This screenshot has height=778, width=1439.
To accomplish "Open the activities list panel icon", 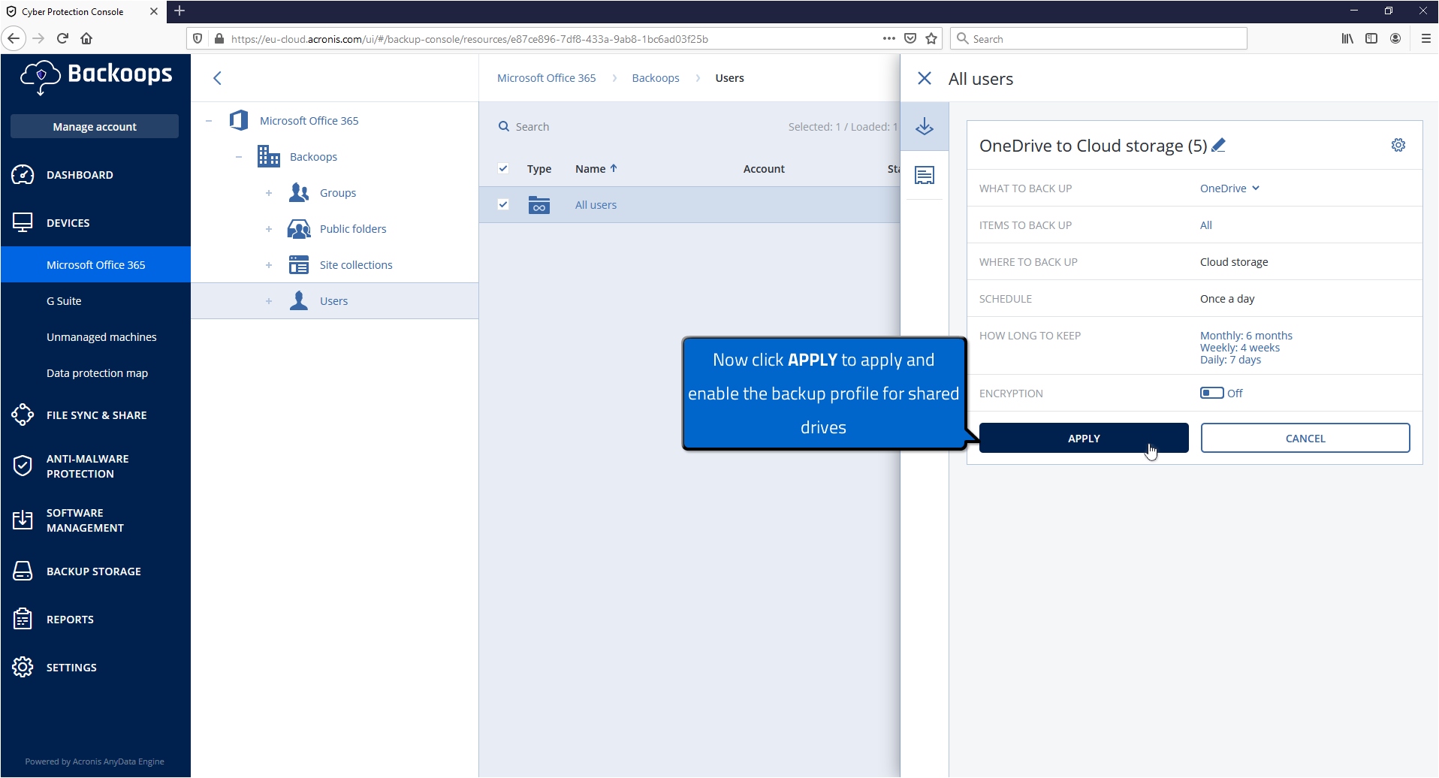I will point(925,176).
